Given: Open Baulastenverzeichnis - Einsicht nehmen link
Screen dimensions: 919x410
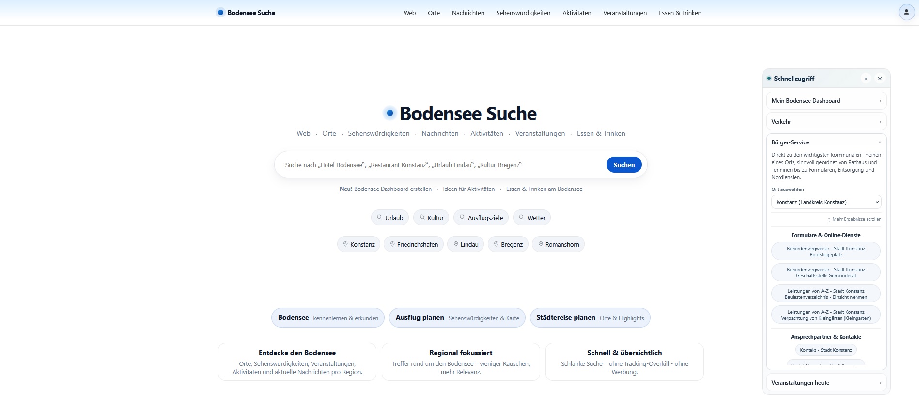Looking at the screenshot, I should 826,294.
